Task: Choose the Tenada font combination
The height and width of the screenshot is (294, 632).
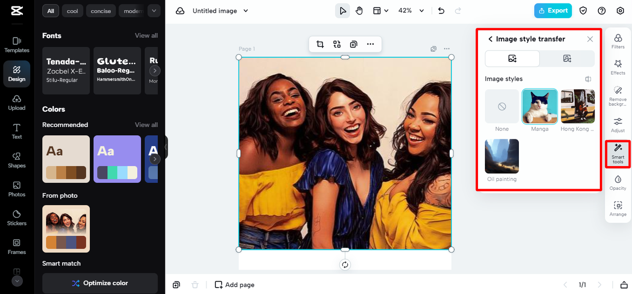Action: [66, 71]
